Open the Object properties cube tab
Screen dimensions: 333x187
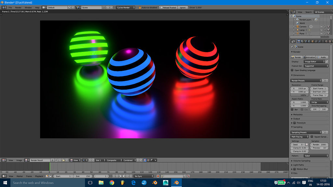pos(313,41)
